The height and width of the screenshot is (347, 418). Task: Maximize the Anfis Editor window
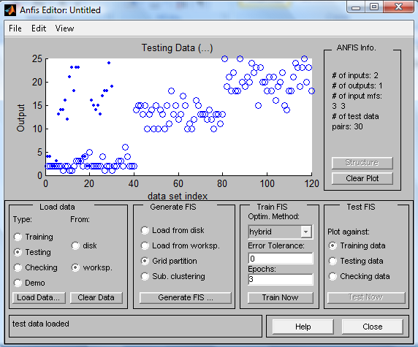click(374, 7)
